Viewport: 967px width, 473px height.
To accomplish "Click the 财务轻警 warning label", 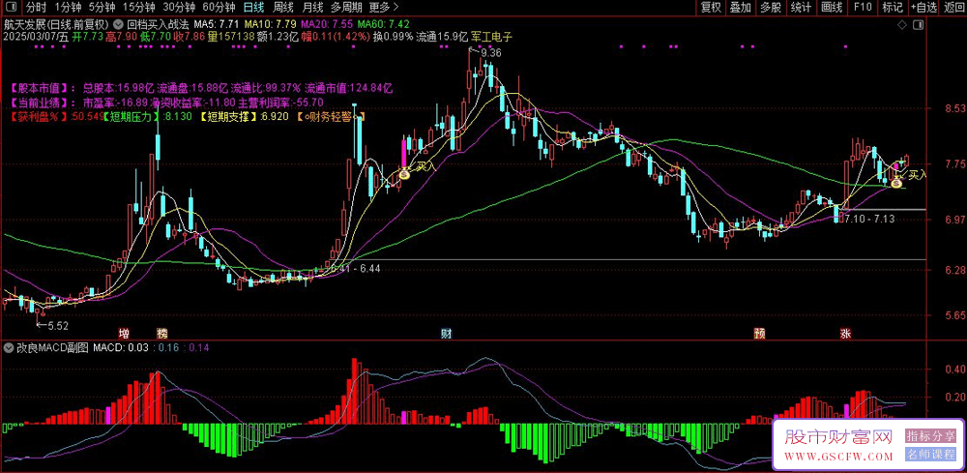I will 331,116.
